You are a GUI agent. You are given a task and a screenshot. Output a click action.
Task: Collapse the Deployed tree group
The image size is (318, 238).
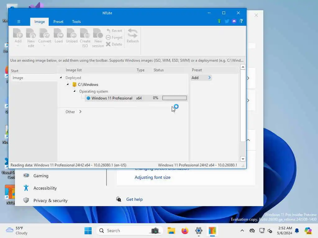[x=61, y=77]
